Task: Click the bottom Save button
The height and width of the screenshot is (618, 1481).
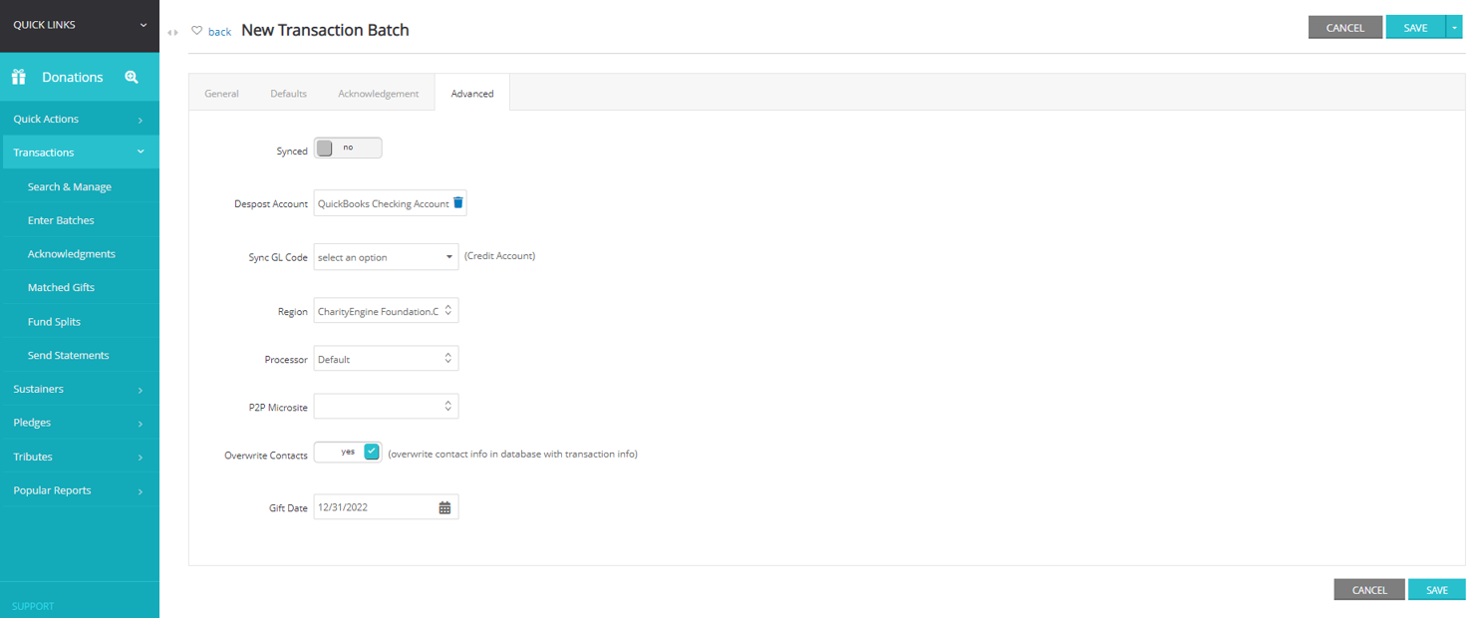Action: 1437,590
